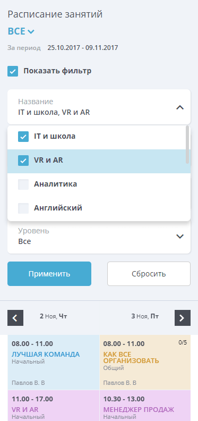Check the Английский option

pos(23,208)
